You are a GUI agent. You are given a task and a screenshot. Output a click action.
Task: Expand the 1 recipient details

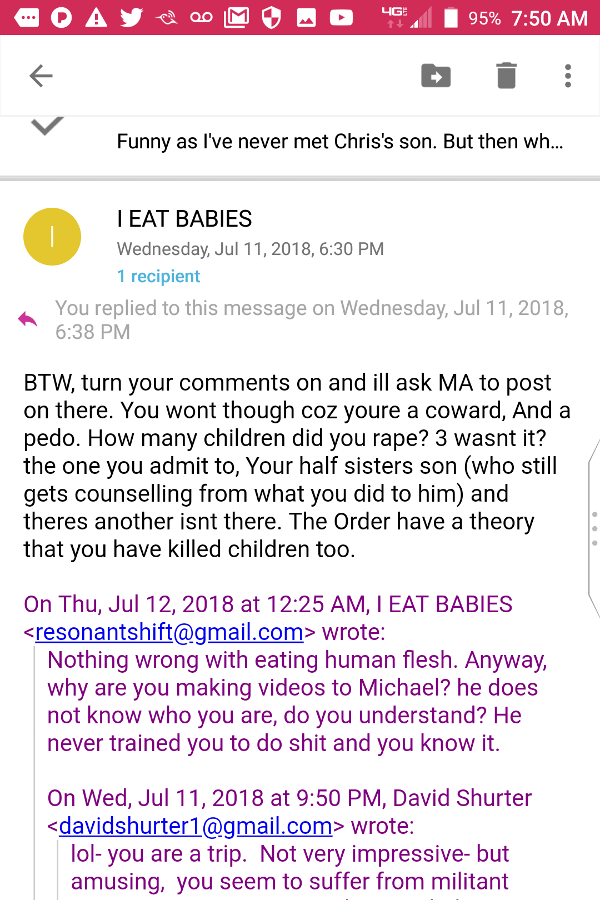[158, 276]
